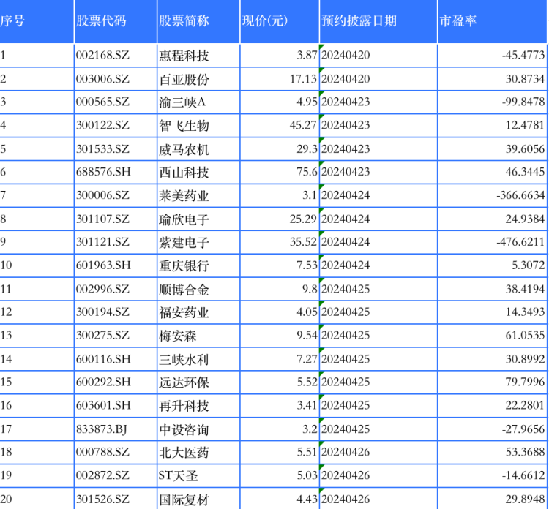The height and width of the screenshot is (509, 549).
Task: Select stock code 003006.SZ cell
Action: click(x=116, y=79)
